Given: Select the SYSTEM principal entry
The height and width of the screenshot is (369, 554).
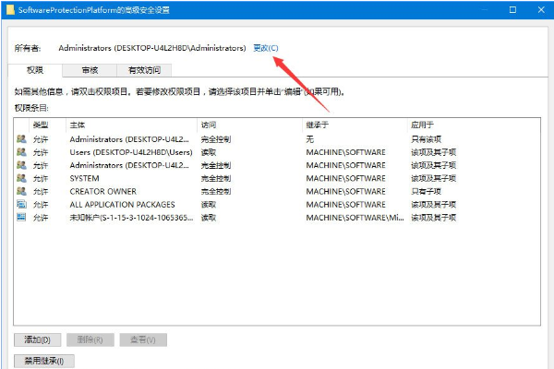Looking at the screenshot, I should coord(84,178).
